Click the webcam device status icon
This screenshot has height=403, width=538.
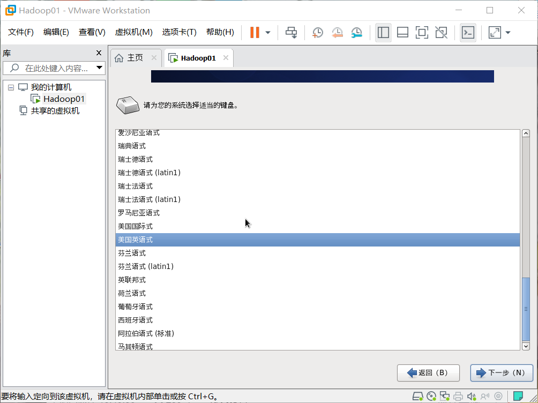click(498, 397)
